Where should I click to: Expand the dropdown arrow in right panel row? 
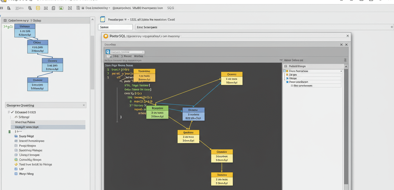pos(341,71)
